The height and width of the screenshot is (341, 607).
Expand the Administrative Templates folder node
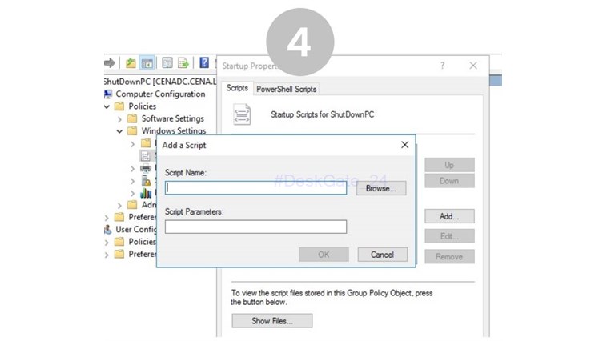pyautogui.click(x=119, y=205)
